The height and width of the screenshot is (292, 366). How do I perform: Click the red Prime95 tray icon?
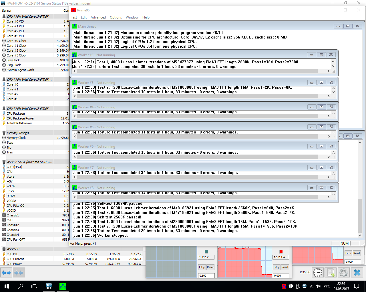(284, 286)
